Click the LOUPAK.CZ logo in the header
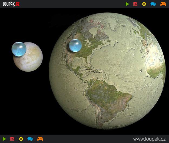This screenshot has height=143, width=169. click(x=11, y=4)
